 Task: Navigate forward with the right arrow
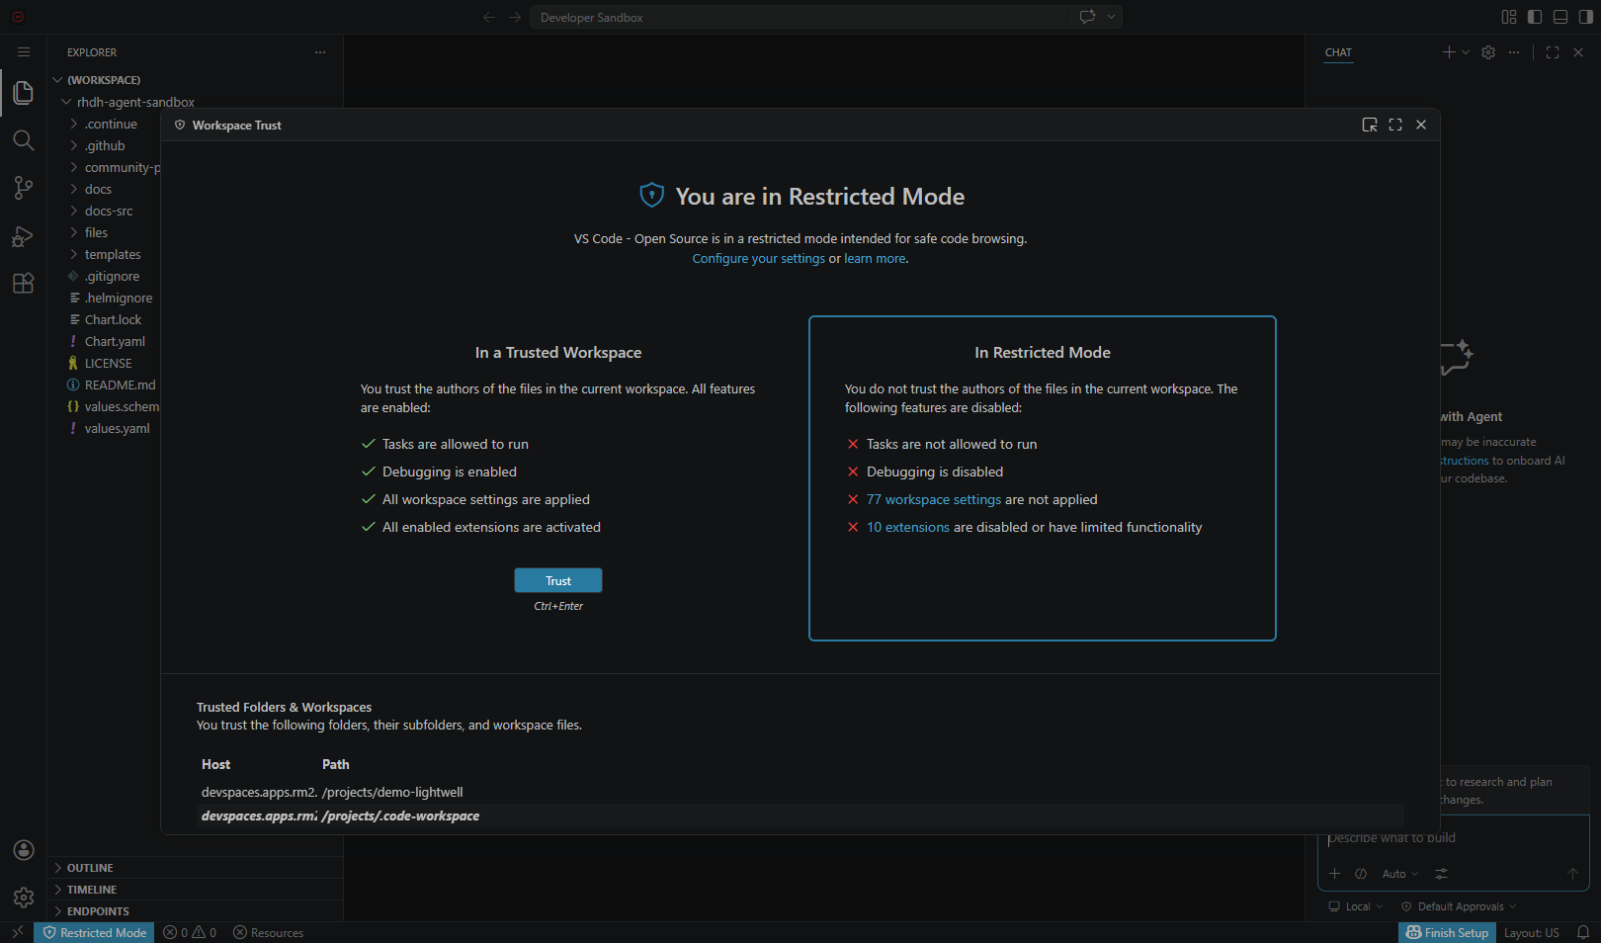(515, 17)
